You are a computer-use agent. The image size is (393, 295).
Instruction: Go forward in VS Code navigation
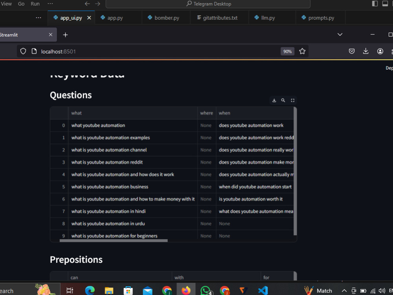coord(98,4)
